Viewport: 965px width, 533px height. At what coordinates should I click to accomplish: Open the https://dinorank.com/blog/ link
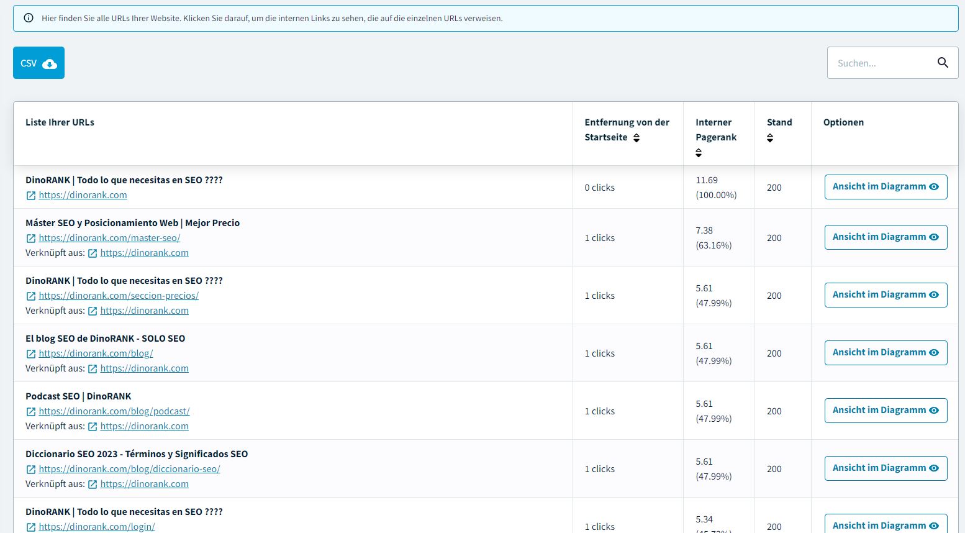pos(96,353)
